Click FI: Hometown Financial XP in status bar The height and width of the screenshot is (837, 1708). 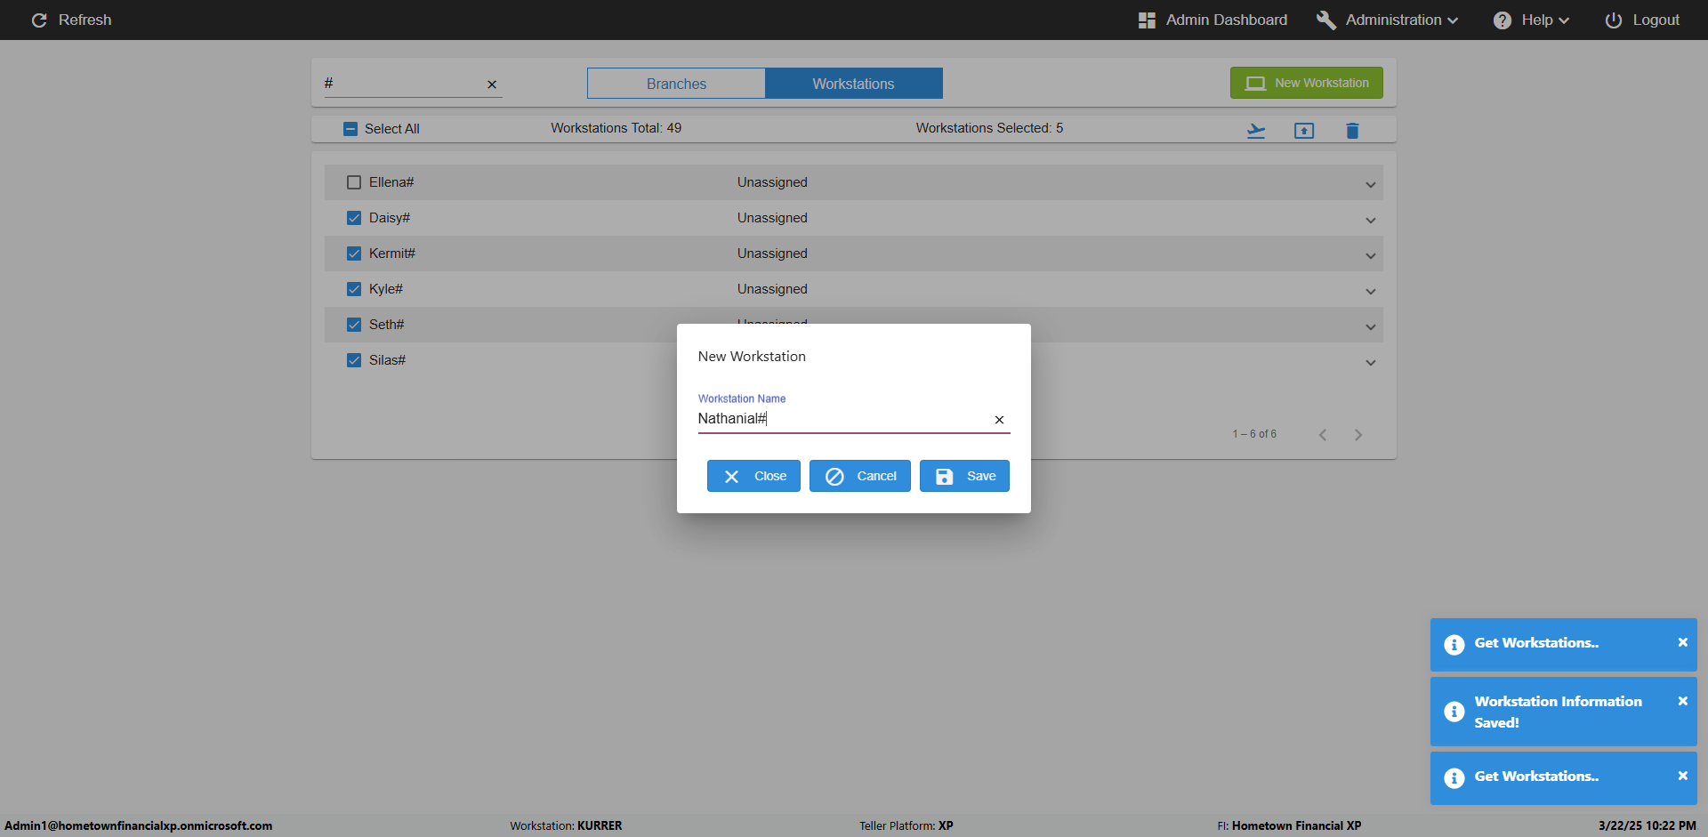(x=1289, y=825)
